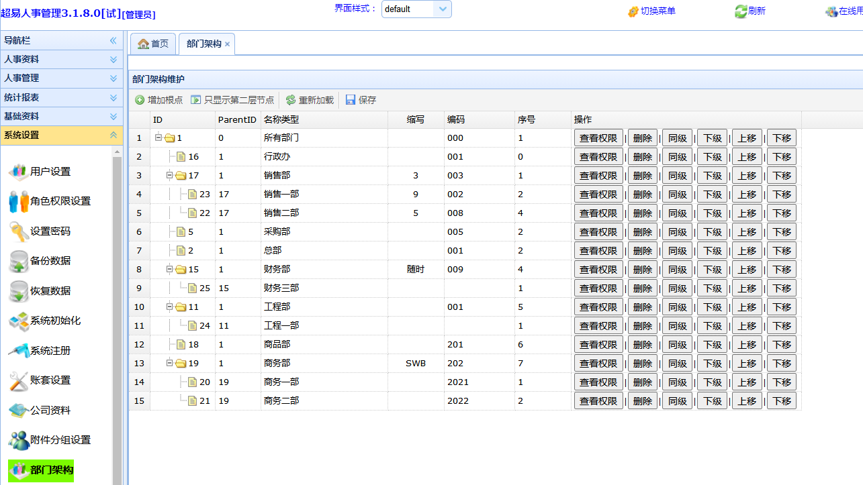Viewport: 863px width, 485px height.
Task: Click the 2022 code cell
Action: point(479,401)
